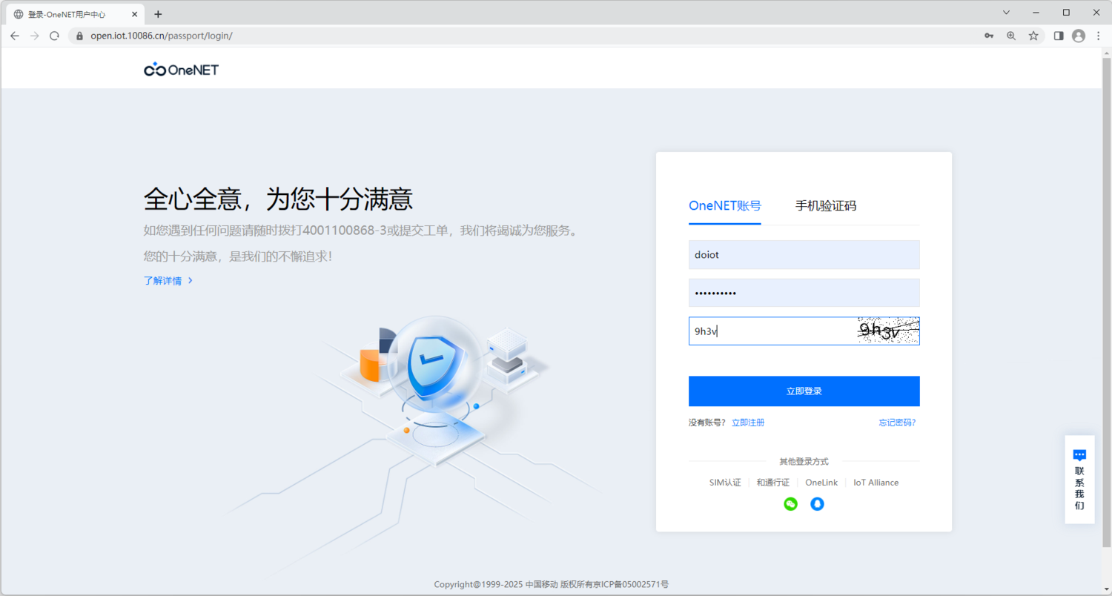Viewport: 1112px width, 596px height.
Task: Open the Chrome three-dot menu
Action: 1100,35
